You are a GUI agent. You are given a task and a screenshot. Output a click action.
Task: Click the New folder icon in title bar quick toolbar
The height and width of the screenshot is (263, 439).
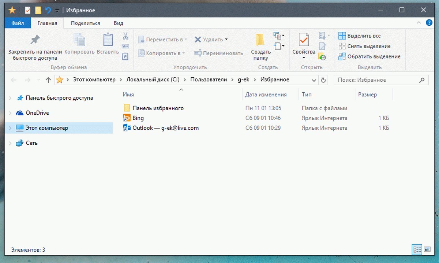point(38,10)
